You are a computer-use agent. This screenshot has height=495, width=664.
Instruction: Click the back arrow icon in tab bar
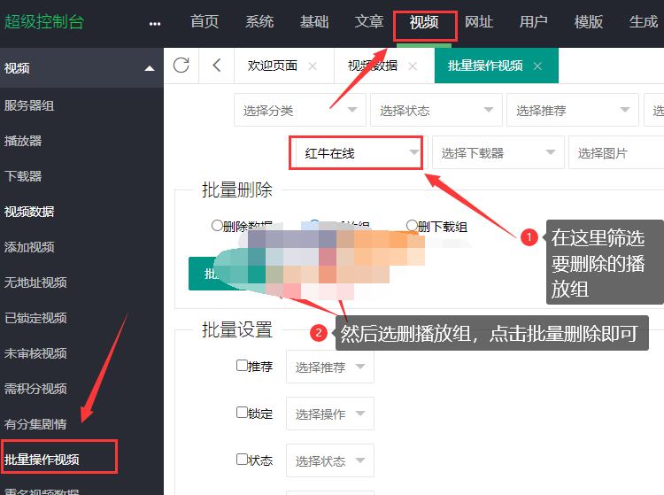click(217, 66)
